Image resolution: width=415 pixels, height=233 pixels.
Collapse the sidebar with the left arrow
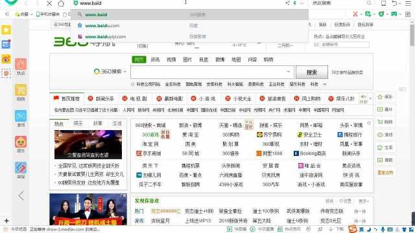click(x=21, y=195)
